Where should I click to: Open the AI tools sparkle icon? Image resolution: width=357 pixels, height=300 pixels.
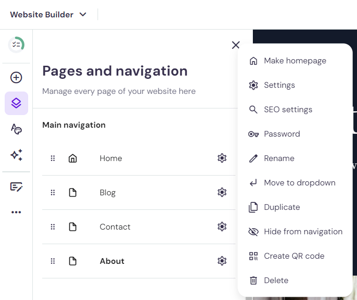(x=16, y=155)
